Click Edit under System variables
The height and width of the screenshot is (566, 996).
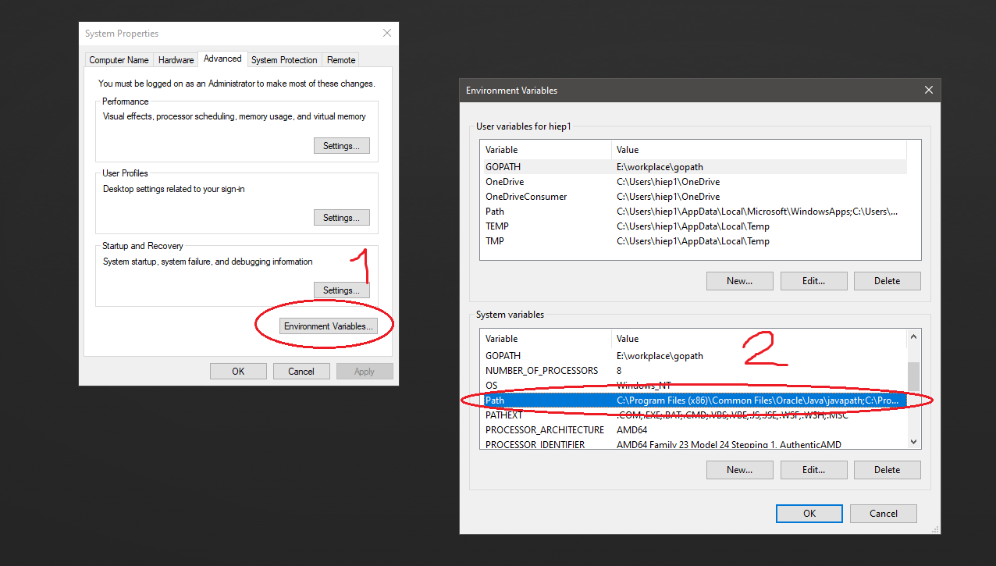(x=813, y=470)
